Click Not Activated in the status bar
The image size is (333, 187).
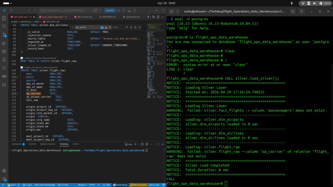[x=138, y=185]
